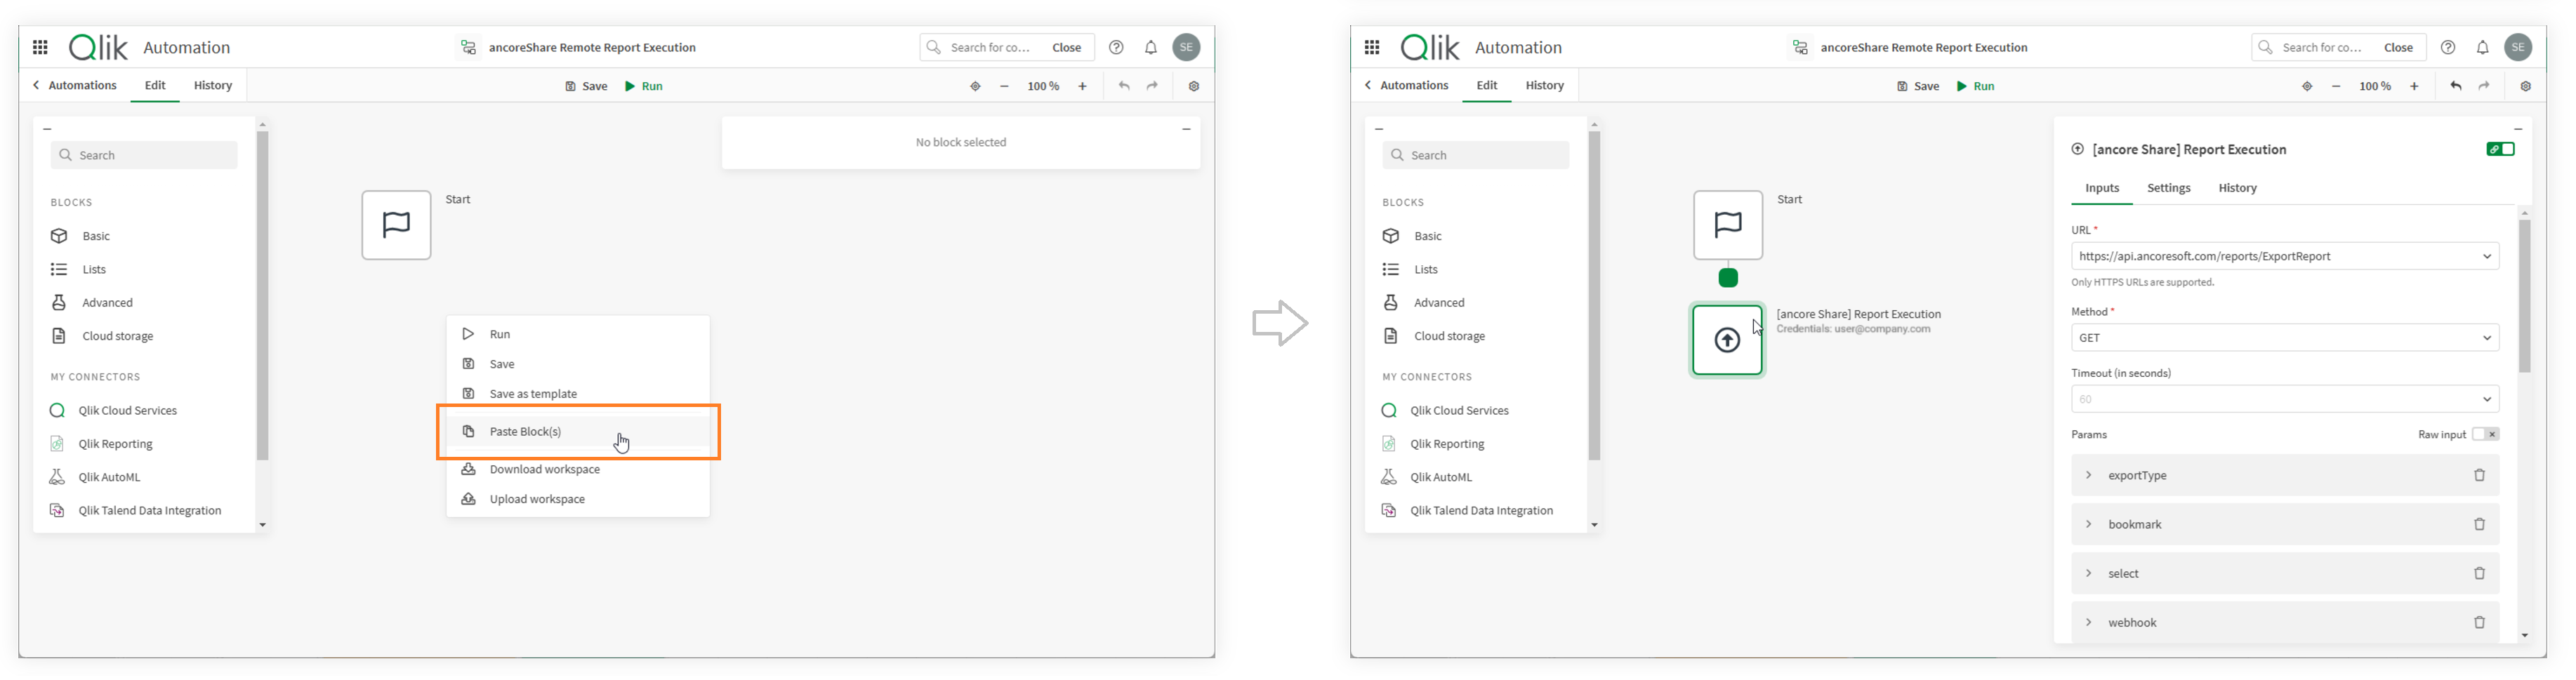The image size is (2576, 680).
Task: Select the Report Execution upload block icon
Action: pos(1727,340)
